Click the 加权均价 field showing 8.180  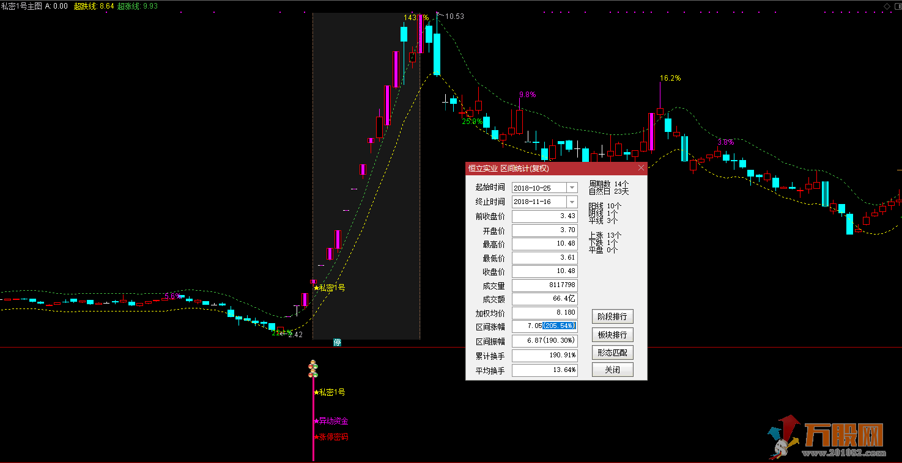[x=544, y=313]
